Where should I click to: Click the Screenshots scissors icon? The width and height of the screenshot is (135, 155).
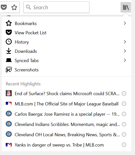(9, 70)
